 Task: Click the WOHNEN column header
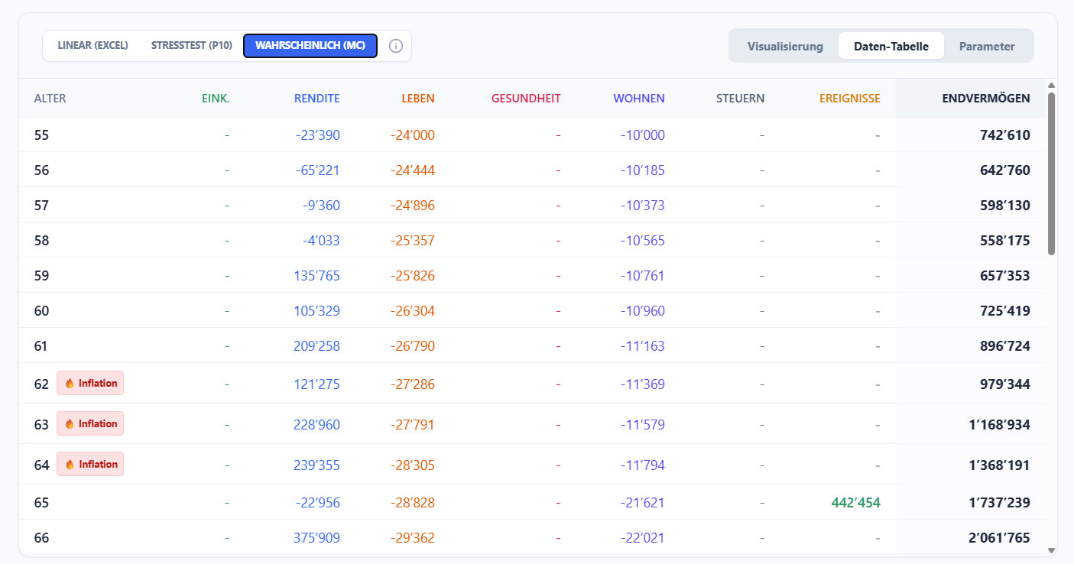click(639, 99)
